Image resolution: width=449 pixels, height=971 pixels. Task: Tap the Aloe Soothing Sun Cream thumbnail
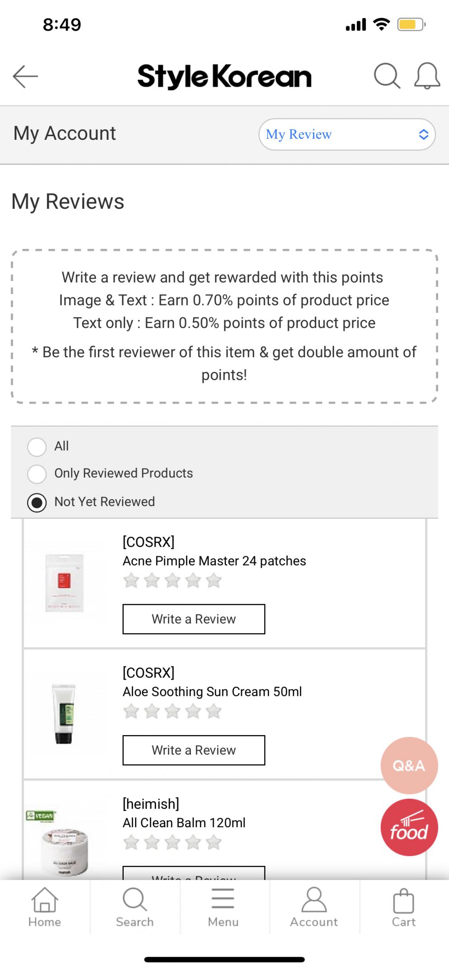point(64,713)
